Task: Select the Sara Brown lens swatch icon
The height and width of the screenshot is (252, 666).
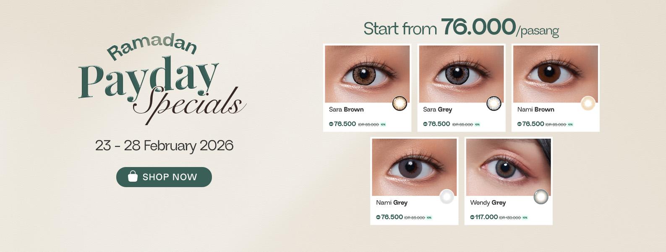Action: 400,103
